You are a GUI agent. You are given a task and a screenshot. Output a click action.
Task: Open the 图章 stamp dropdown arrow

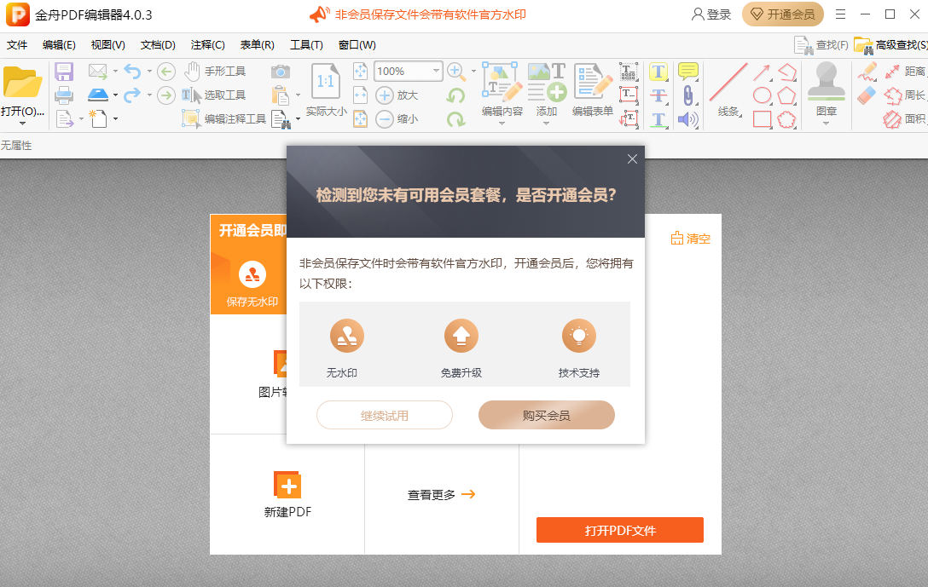pyautogui.click(x=825, y=122)
